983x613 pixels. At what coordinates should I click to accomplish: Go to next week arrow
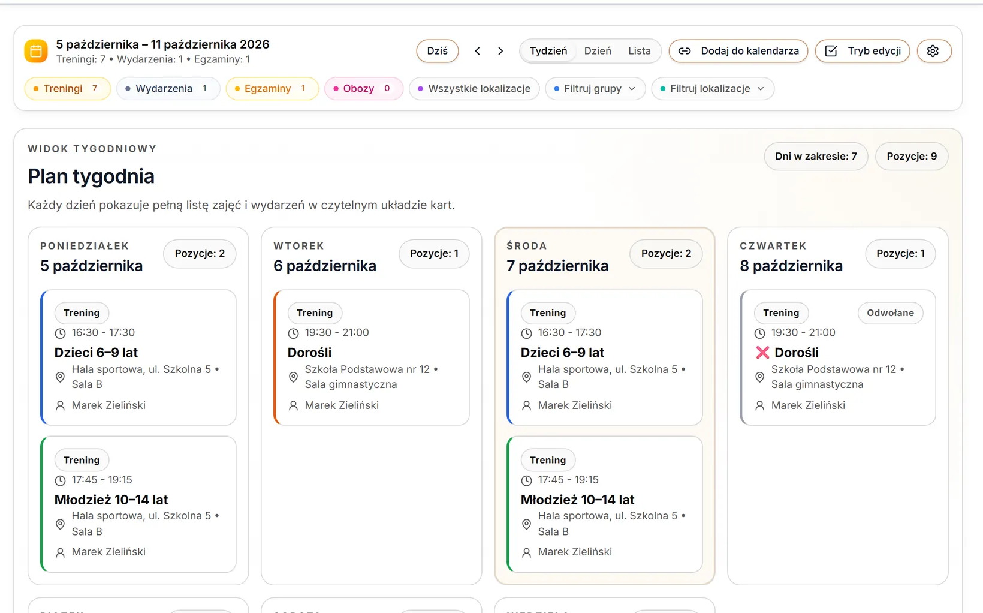pyautogui.click(x=500, y=51)
